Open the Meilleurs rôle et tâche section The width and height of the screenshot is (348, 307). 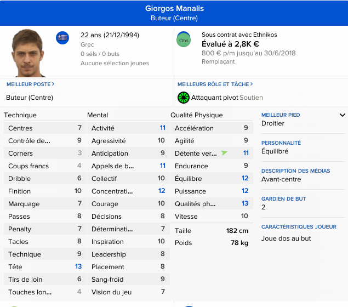tap(215, 84)
